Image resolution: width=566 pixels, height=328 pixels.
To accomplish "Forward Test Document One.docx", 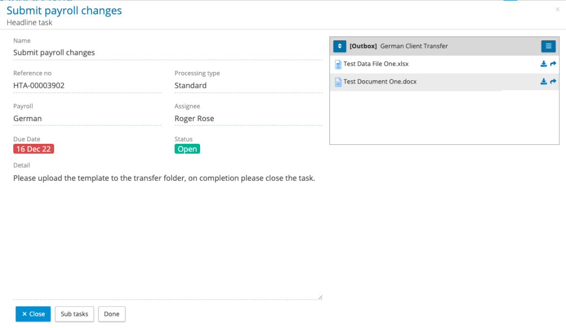I will click(552, 81).
